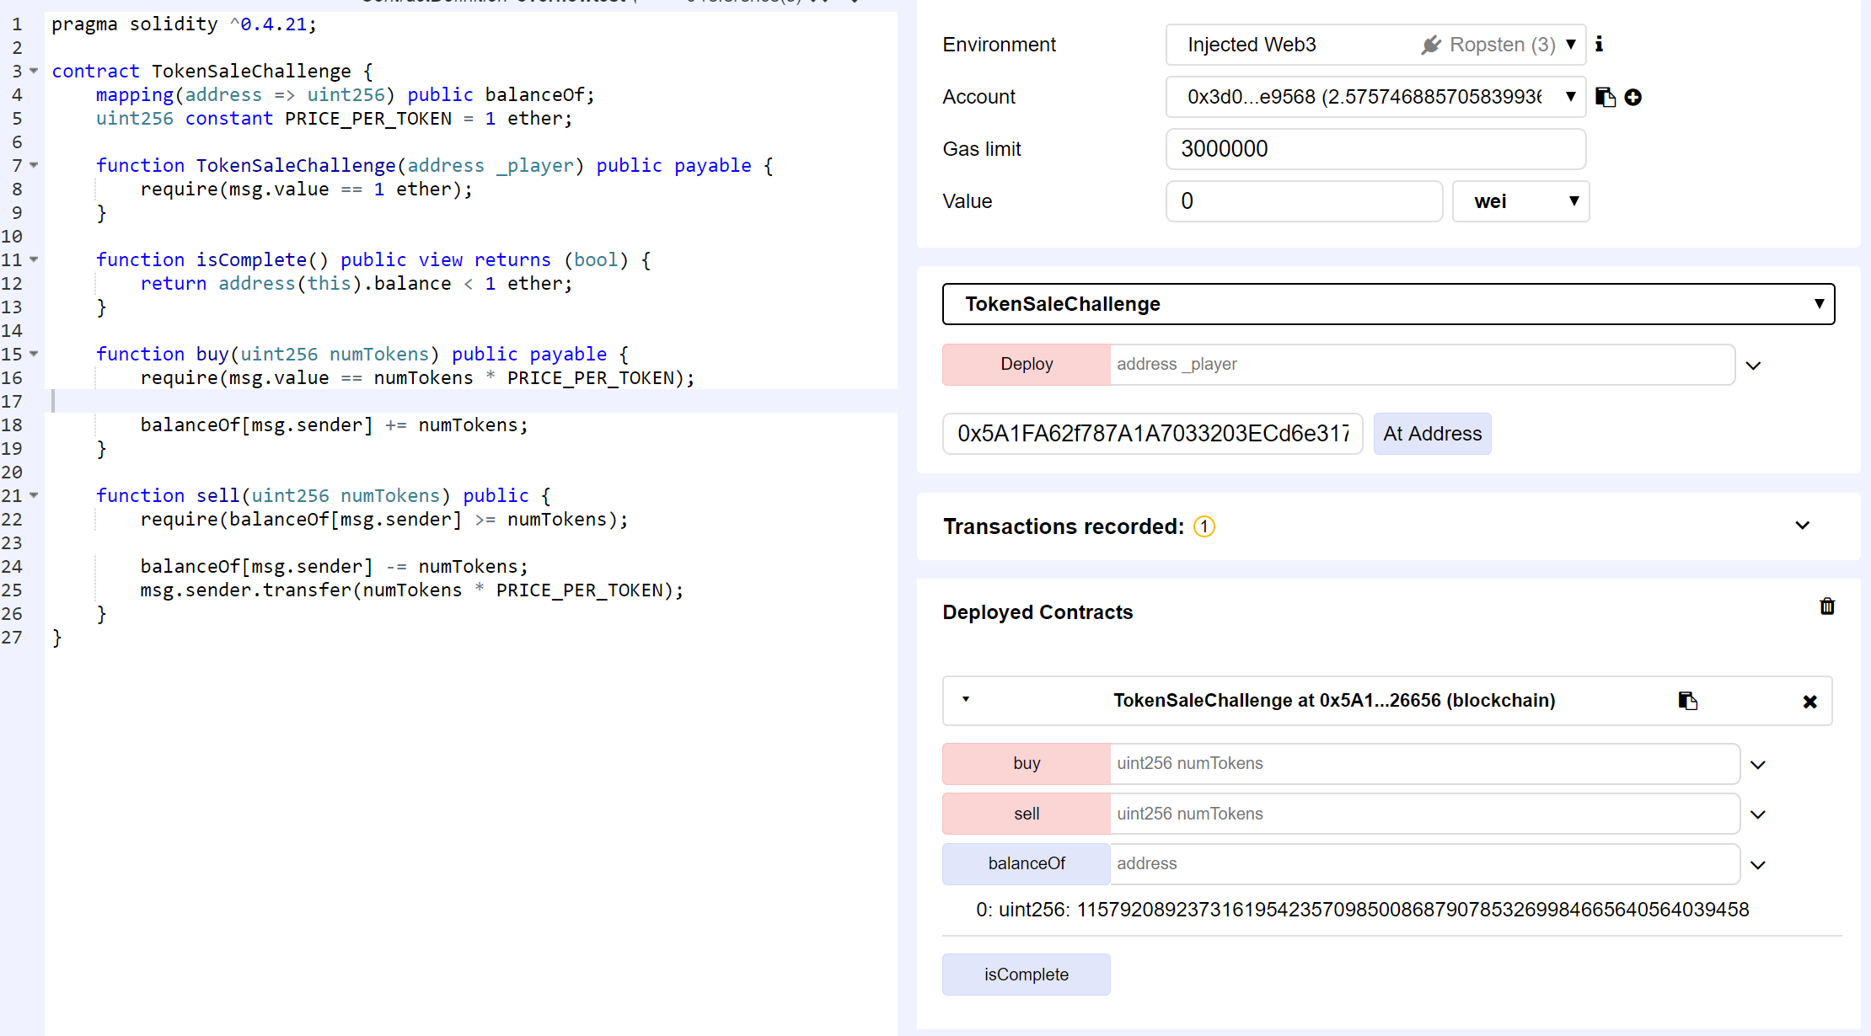Screen dimensions: 1871x1036
Task: Click the At Address button
Action: (1432, 434)
